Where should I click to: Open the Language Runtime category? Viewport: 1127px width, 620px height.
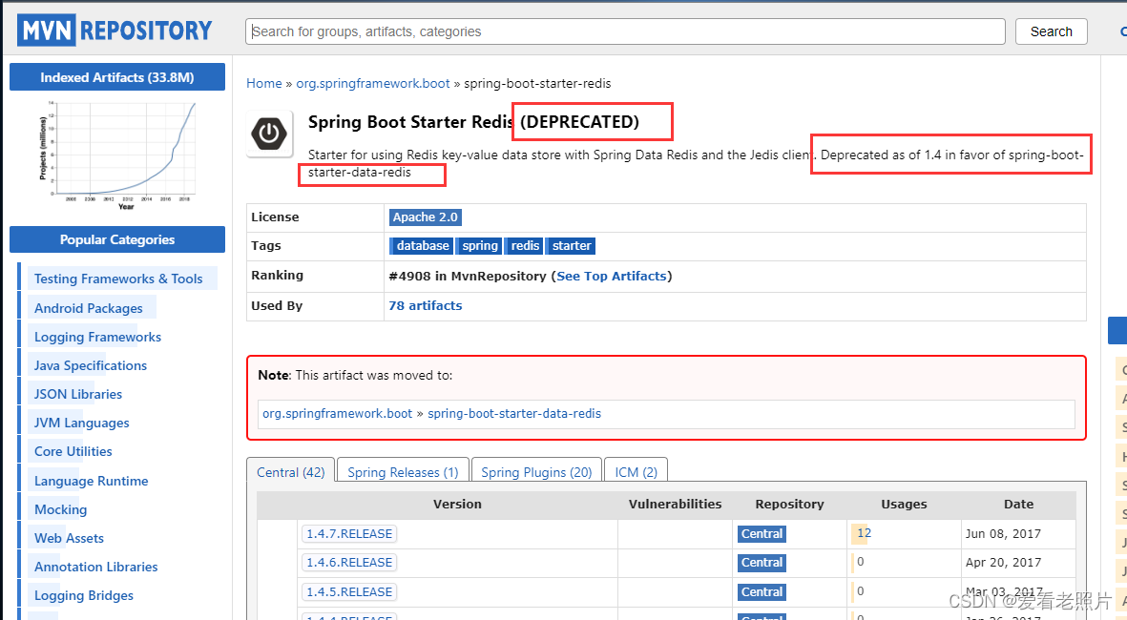coord(92,481)
